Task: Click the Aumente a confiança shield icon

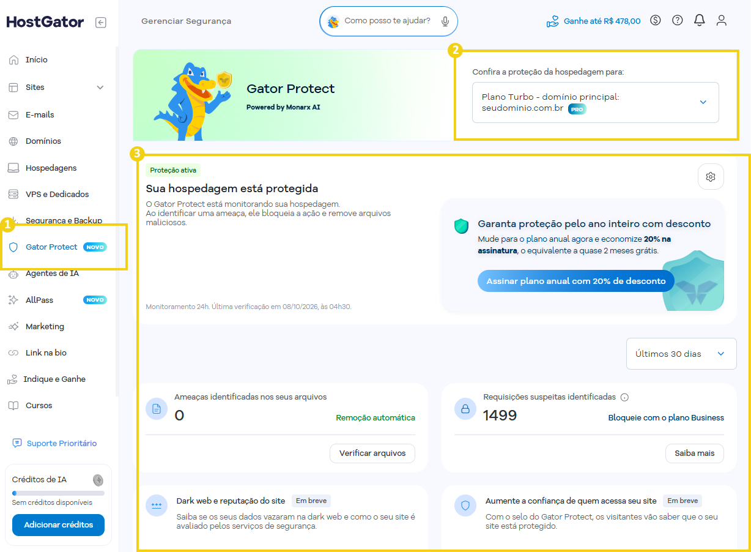Action: [x=465, y=505]
